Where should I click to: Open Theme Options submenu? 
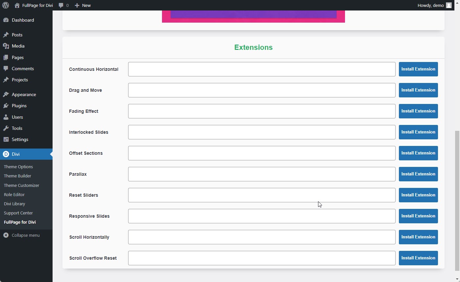point(18,167)
